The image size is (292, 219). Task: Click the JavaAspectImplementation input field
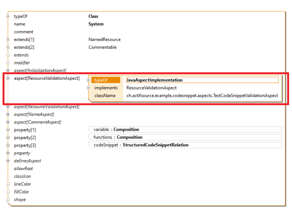pos(202,80)
